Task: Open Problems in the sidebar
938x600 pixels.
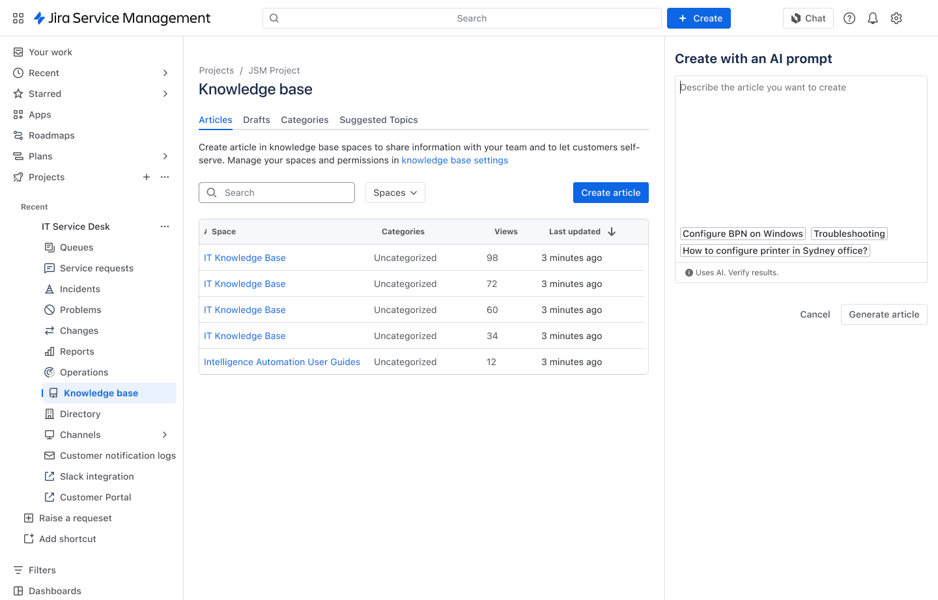Action: coord(80,310)
